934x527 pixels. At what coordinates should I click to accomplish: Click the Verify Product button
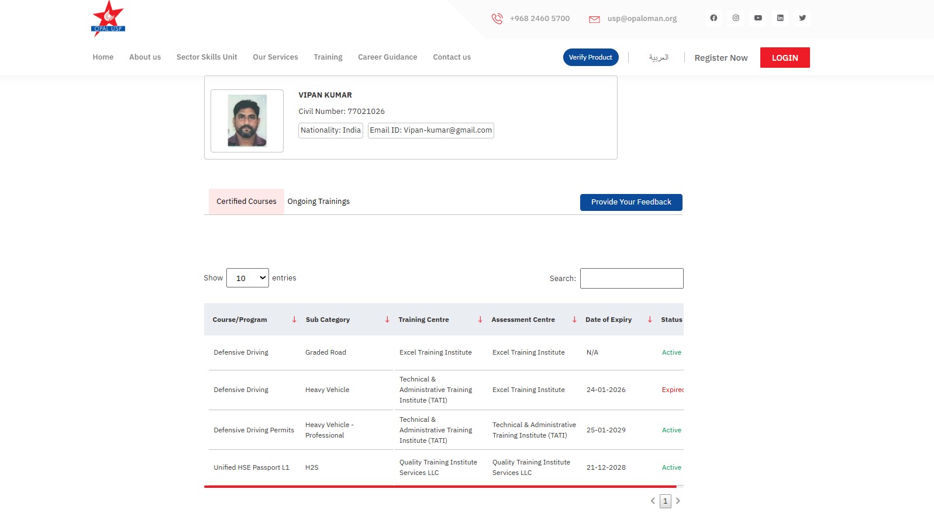pyautogui.click(x=591, y=57)
